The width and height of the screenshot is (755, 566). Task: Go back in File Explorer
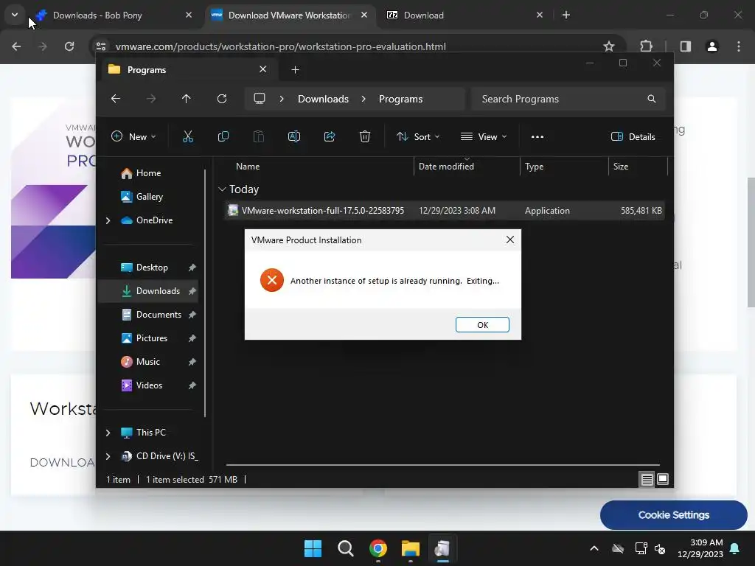(116, 99)
